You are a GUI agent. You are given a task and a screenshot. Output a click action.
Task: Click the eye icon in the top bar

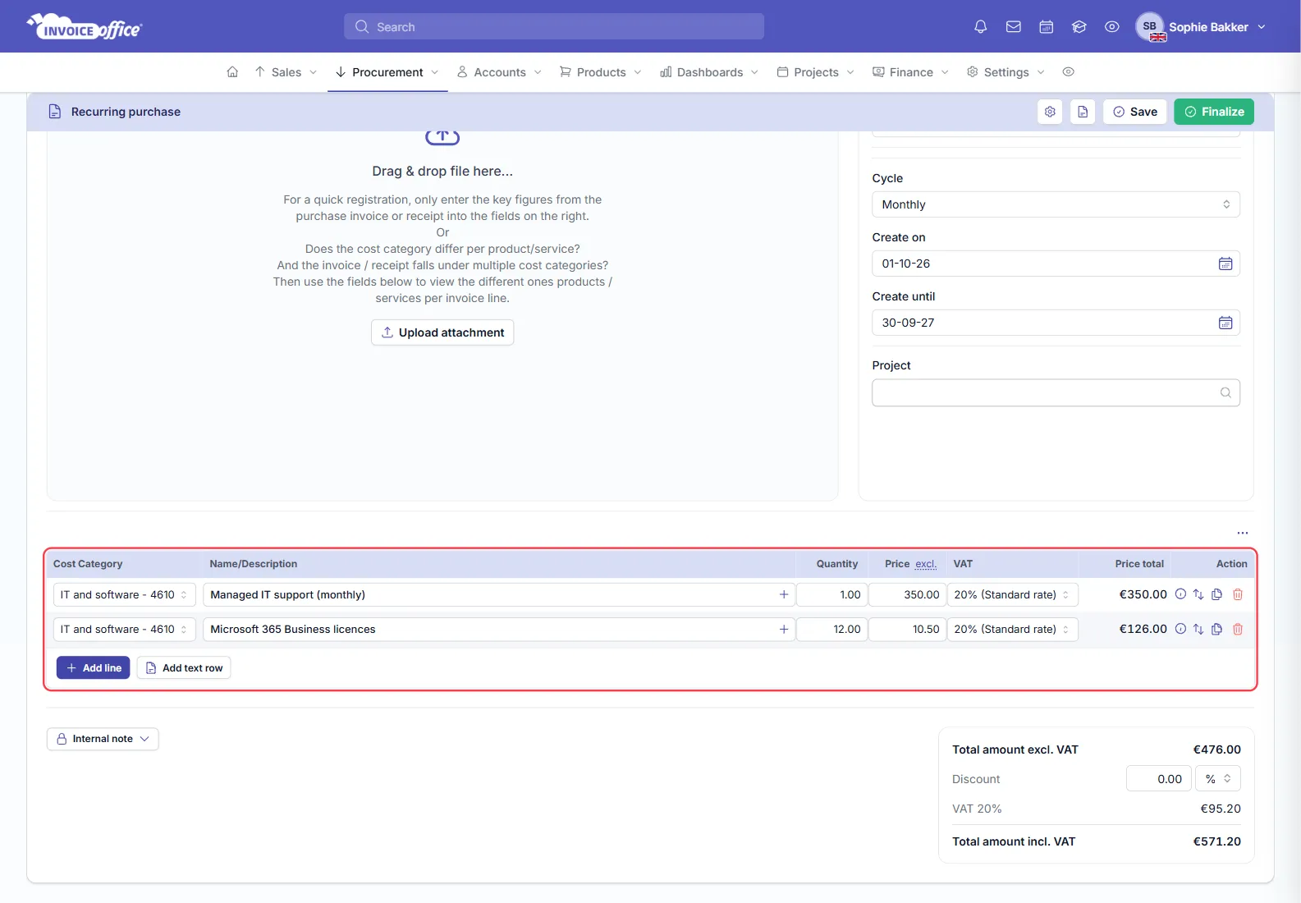pyautogui.click(x=1112, y=27)
